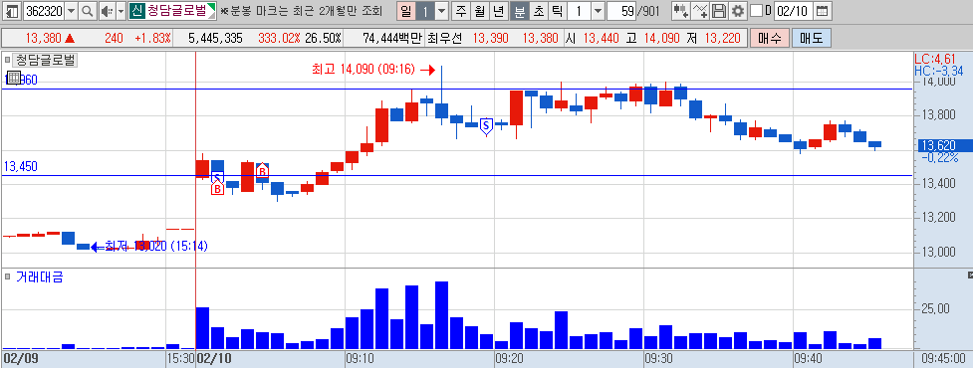Open the dropdown arrow beside the speaker
Screen dimensions: 973x368
click(121, 11)
